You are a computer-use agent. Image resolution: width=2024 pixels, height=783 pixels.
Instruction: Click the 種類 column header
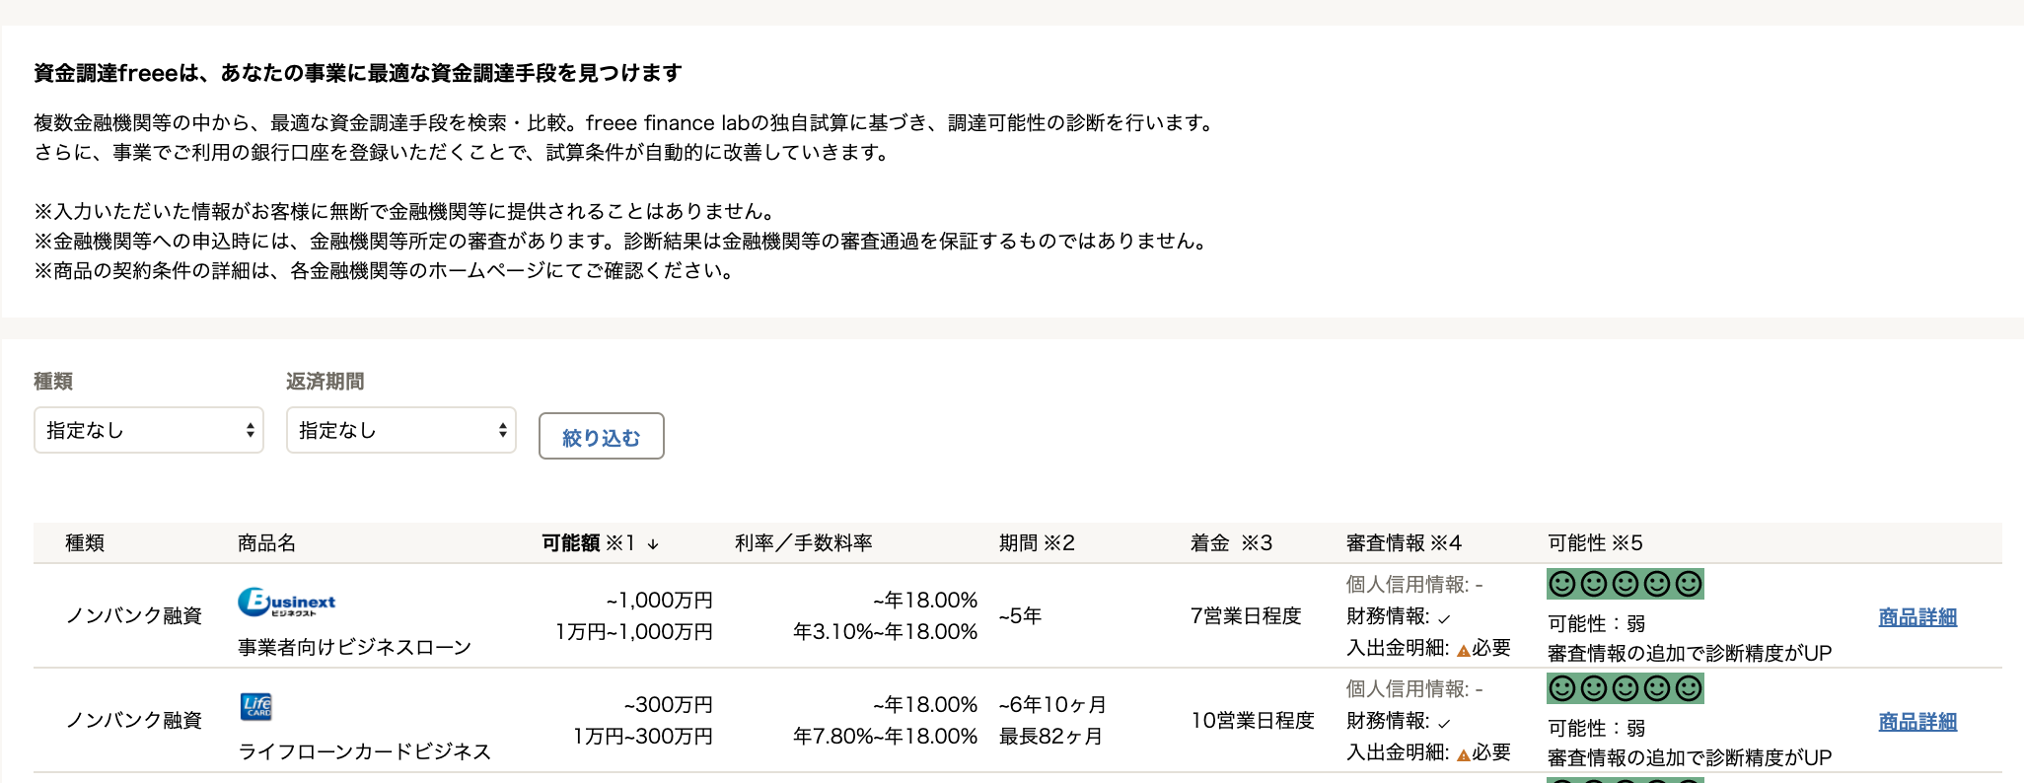pyautogui.click(x=85, y=542)
